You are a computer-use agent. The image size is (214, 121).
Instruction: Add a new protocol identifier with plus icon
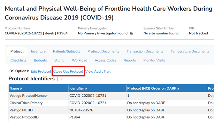(x=61, y=79)
